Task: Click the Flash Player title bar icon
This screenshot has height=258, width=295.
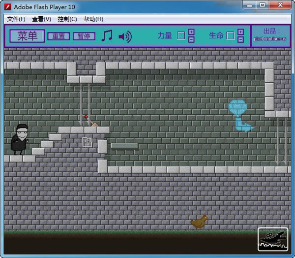Action: (x=8, y=6)
